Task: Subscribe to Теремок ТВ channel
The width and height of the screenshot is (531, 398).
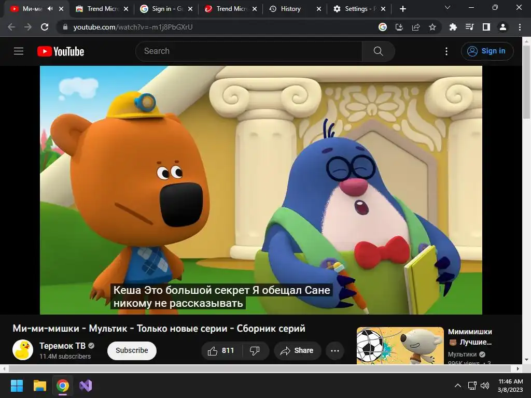Action: 132,351
